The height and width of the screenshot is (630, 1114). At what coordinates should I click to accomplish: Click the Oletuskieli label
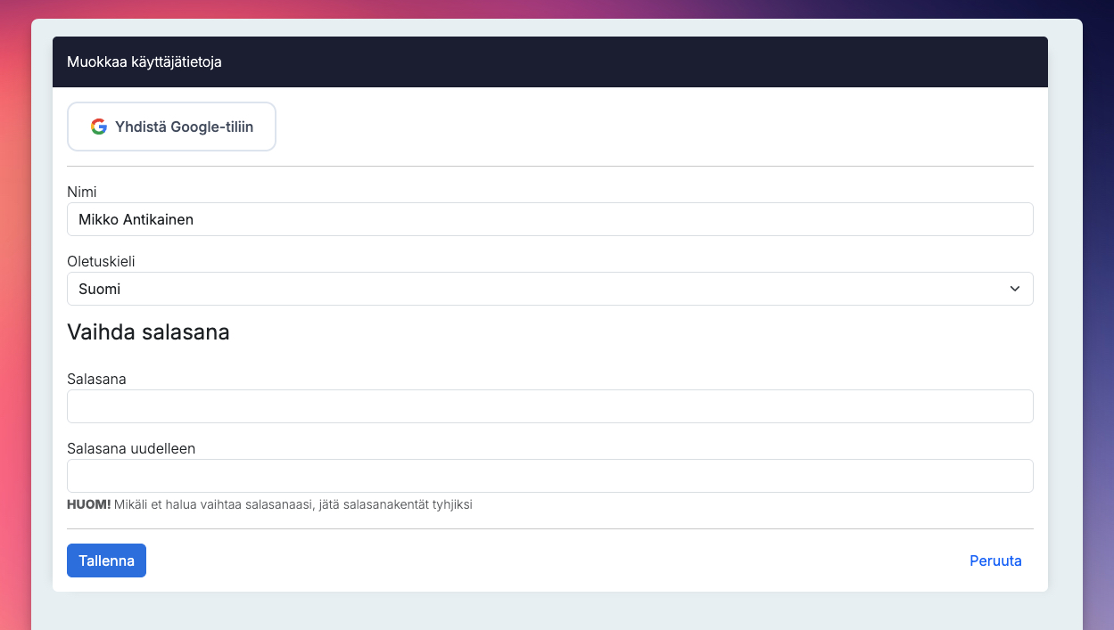[101, 261]
